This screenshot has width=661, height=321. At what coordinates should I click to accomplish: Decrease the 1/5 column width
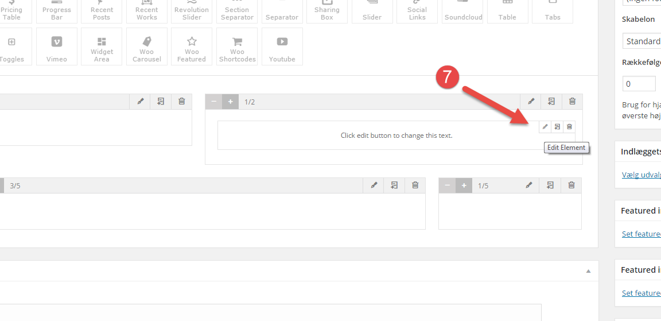(x=448, y=185)
